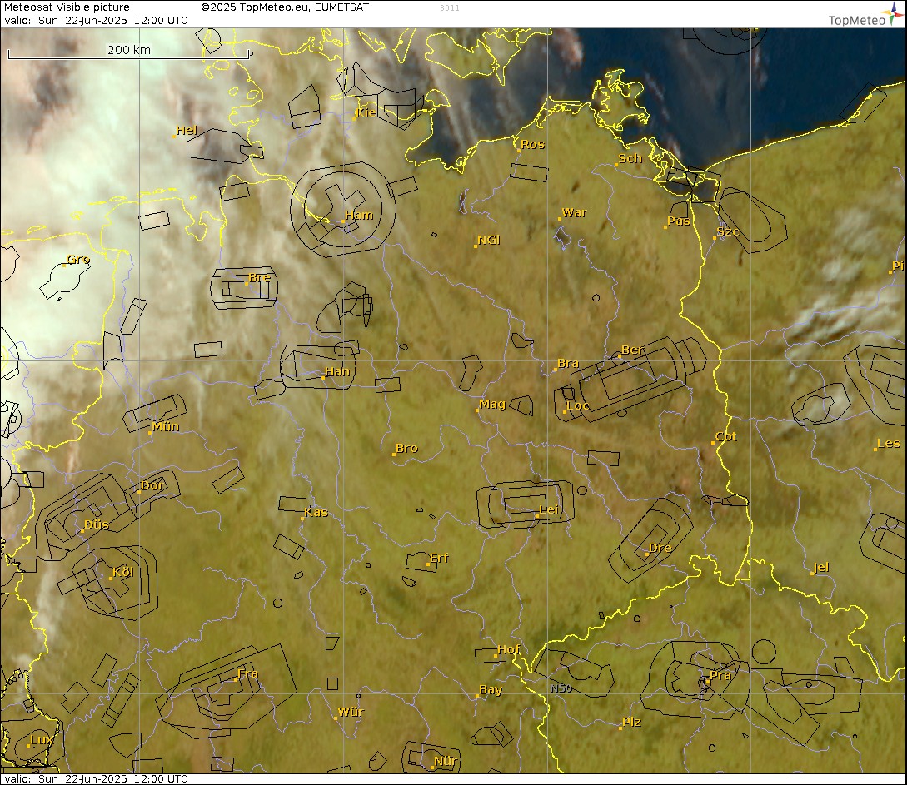Select the Nür city label
Viewport: 907px width, 785px height.
click(x=446, y=761)
